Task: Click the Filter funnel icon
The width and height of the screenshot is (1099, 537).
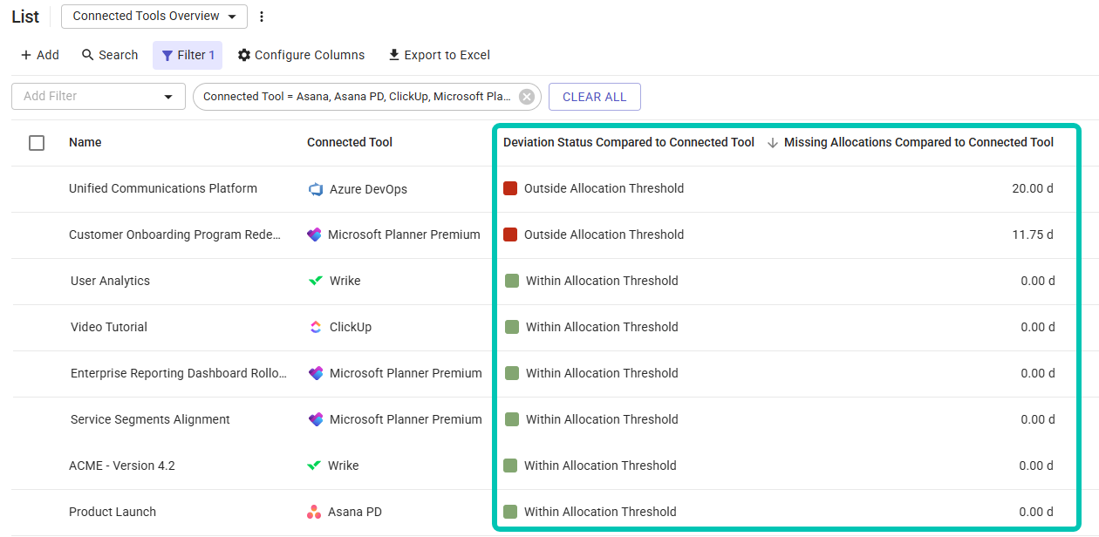Action: click(167, 56)
